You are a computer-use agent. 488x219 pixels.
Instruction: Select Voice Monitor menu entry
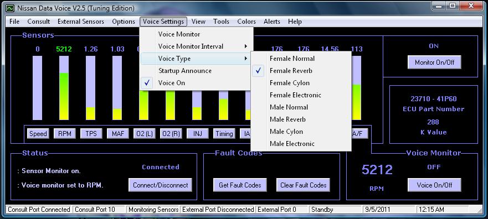coord(196,34)
